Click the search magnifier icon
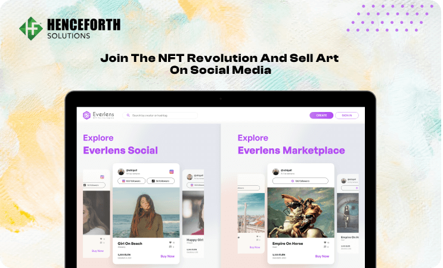Image resolution: width=443 pixels, height=268 pixels. tap(128, 116)
